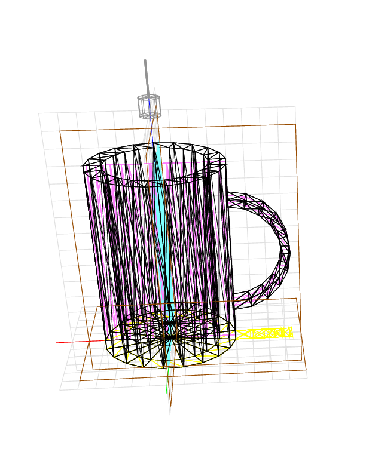Click lower-right corner of brown floor rectangle
The height and width of the screenshot is (473, 366).
(x=306, y=369)
